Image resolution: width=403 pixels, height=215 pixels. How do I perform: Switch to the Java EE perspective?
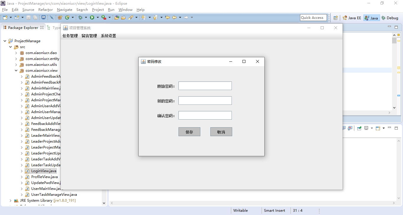[352, 18]
